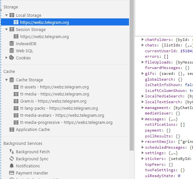
Task: Expand the scheduledMessages object property
Action: click(143, 147)
